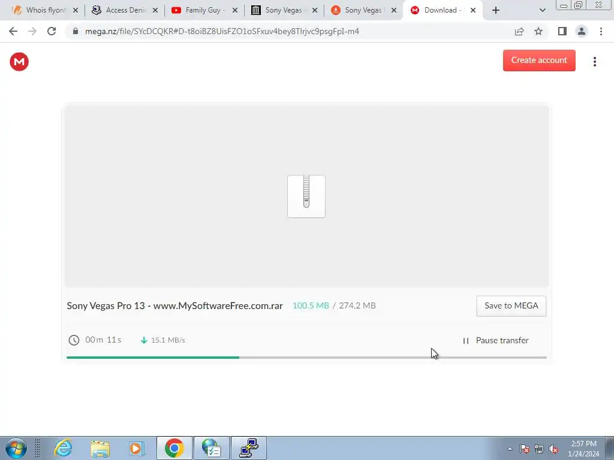The height and width of the screenshot is (460, 614).
Task: Click the 15.1 MB/s download speed
Action: tap(168, 340)
